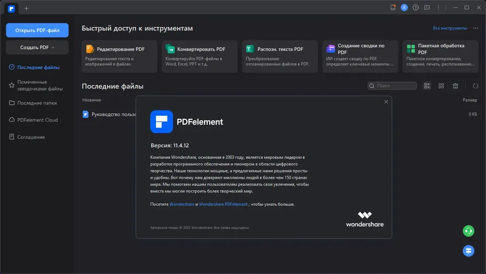Click the clear recent files list icon
This screenshot has height=274, width=486.
(x=455, y=86)
